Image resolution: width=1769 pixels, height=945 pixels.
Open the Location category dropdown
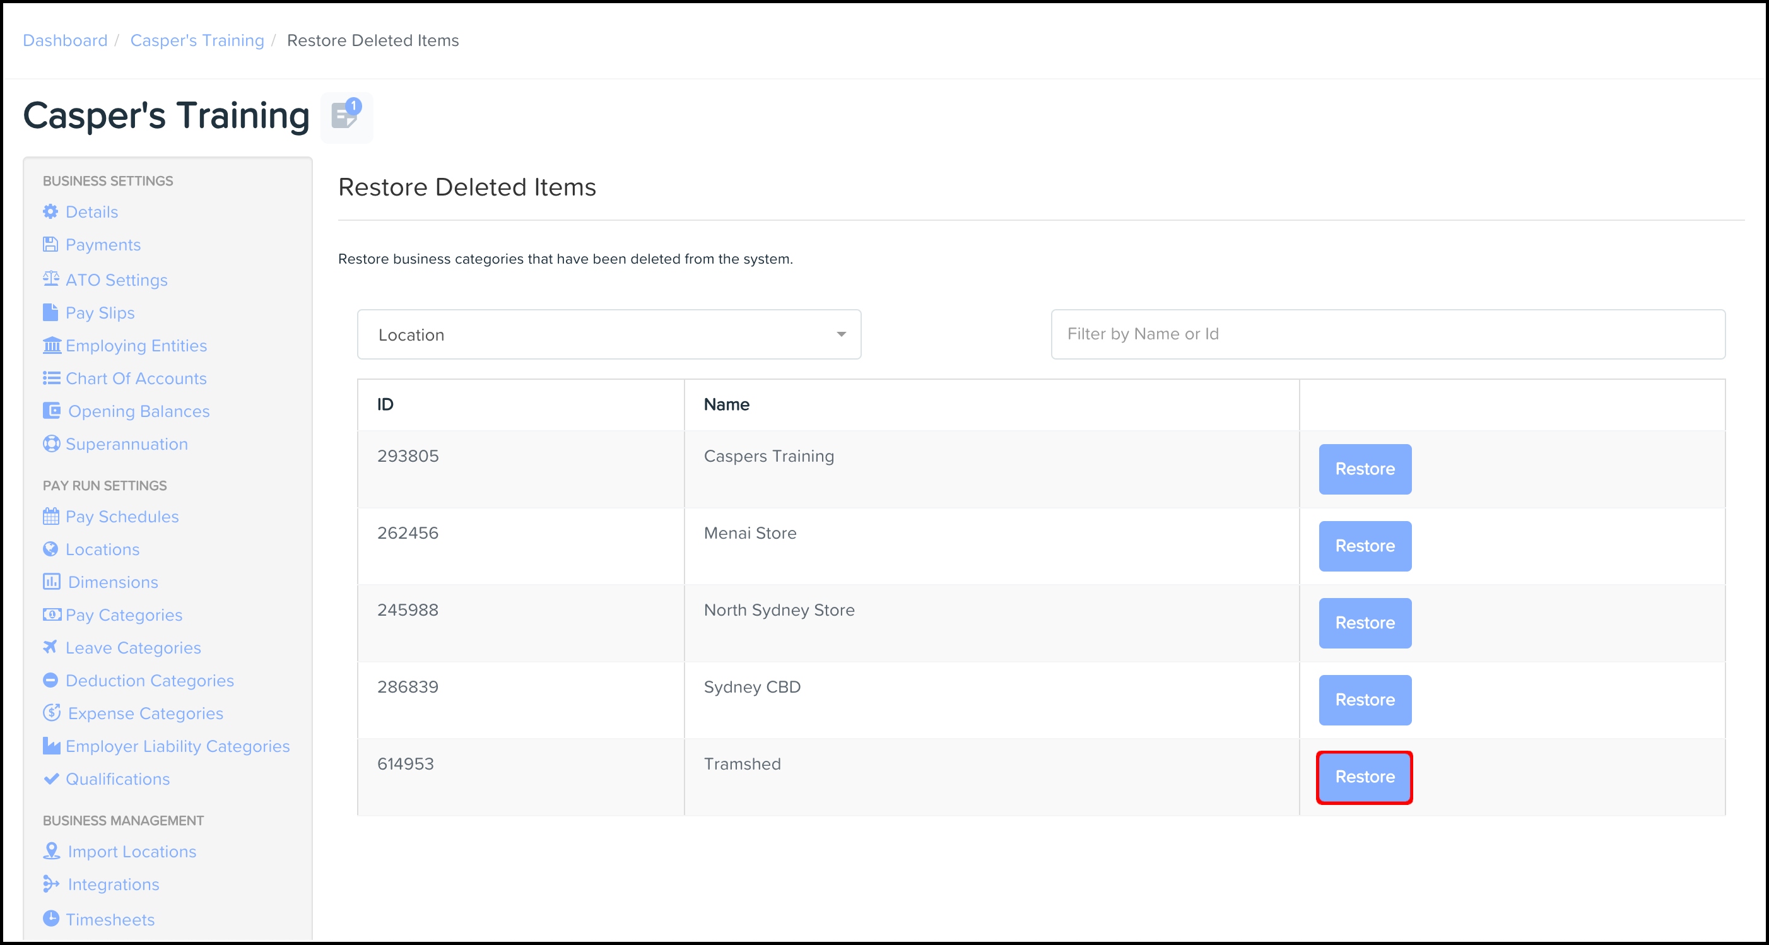[608, 334]
